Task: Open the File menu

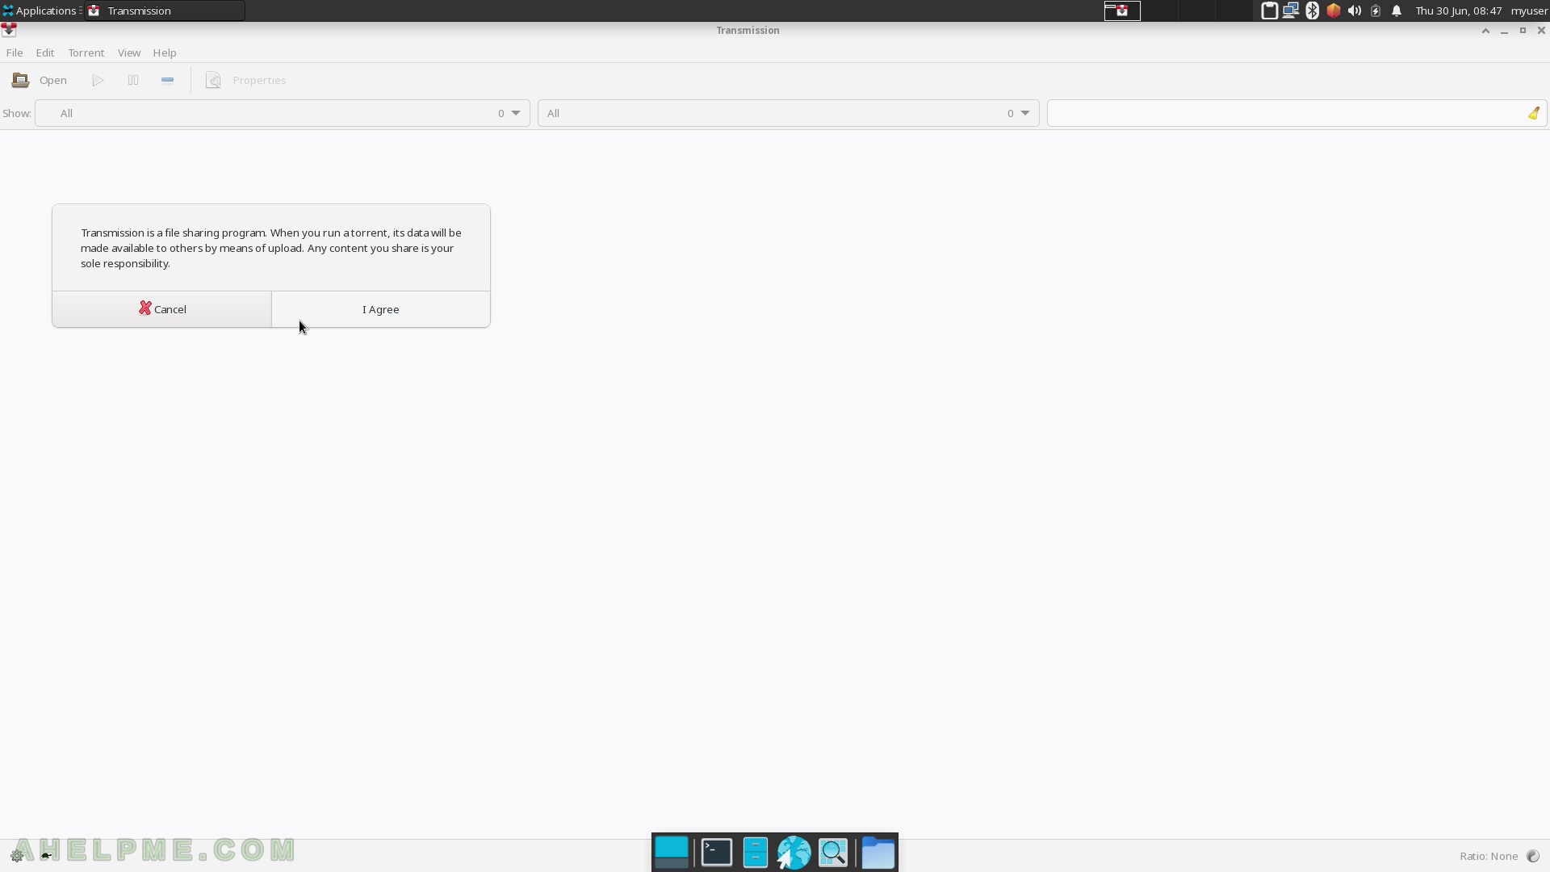Action: (15, 52)
